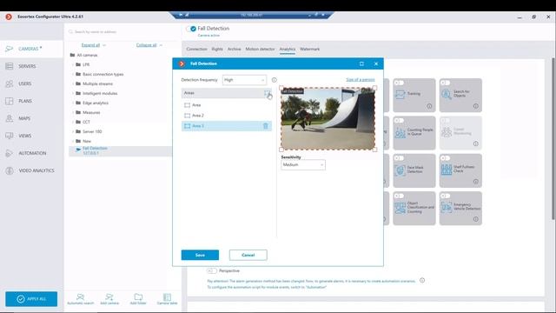This screenshot has height=313, width=556.
Task: Toggle the Fall Detection camera active switch
Action: pos(191,29)
